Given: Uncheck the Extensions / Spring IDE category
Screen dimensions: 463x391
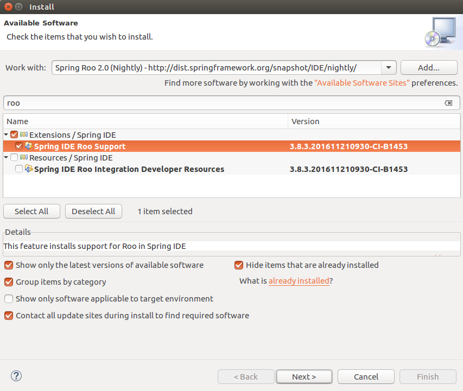Looking at the screenshot, I should click(x=14, y=134).
